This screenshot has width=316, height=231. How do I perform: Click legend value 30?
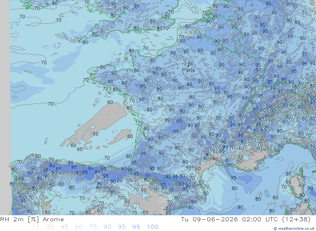50,227
